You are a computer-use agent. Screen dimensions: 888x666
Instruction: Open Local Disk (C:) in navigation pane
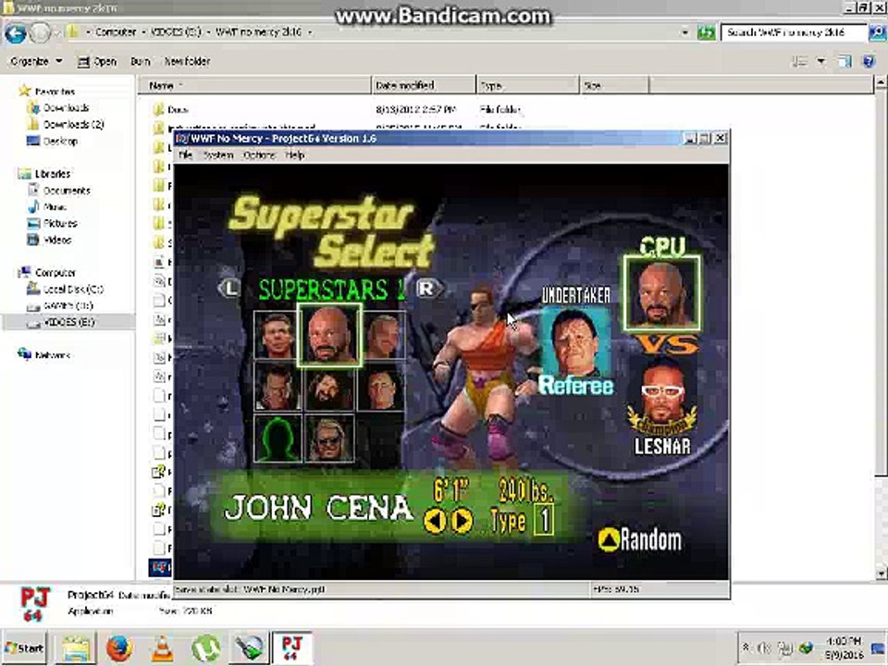[x=73, y=289]
